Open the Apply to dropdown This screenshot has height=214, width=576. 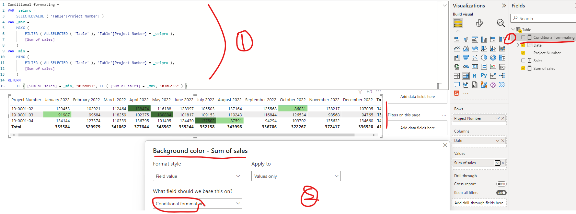296,176
